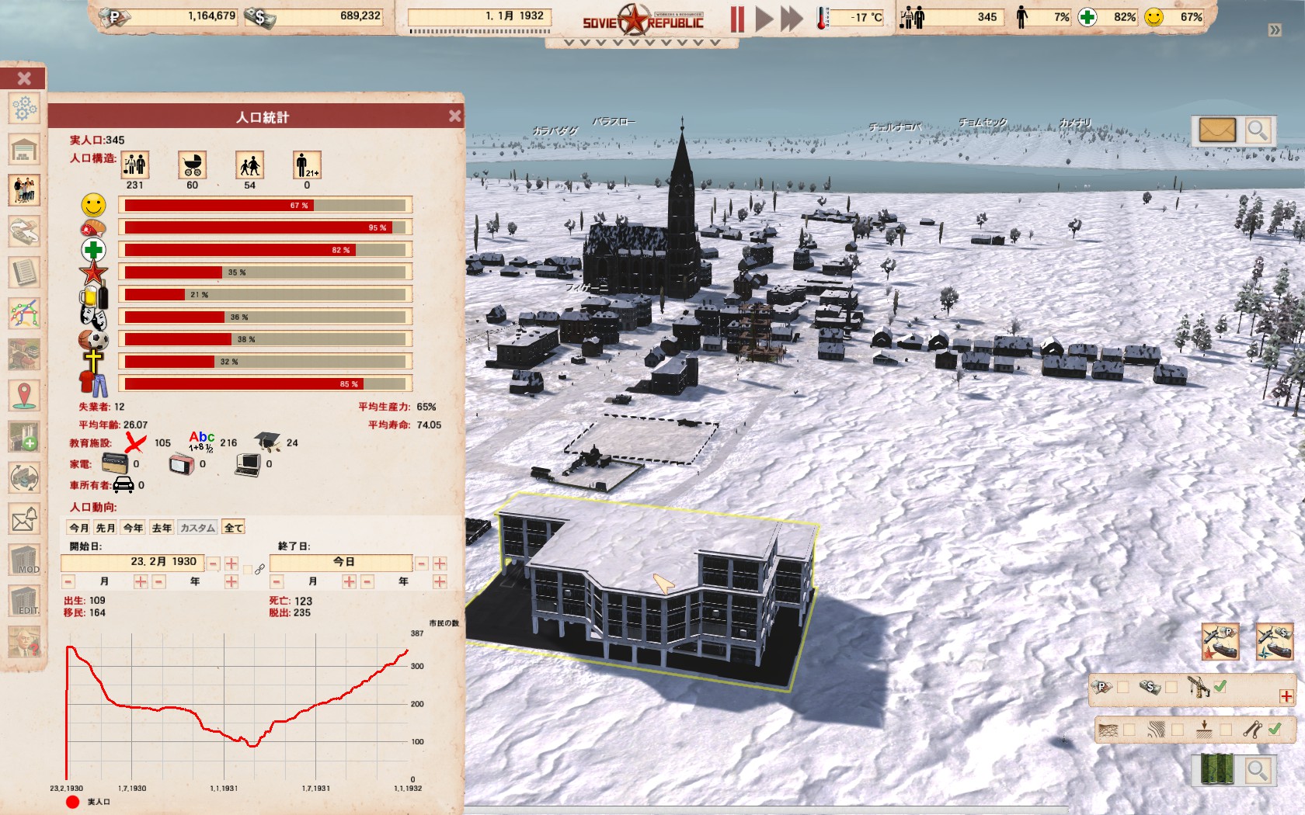The width and height of the screenshot is (1305, 815).
Task: Click the 実人口 red legend dot
Action: tap(73, 802)
